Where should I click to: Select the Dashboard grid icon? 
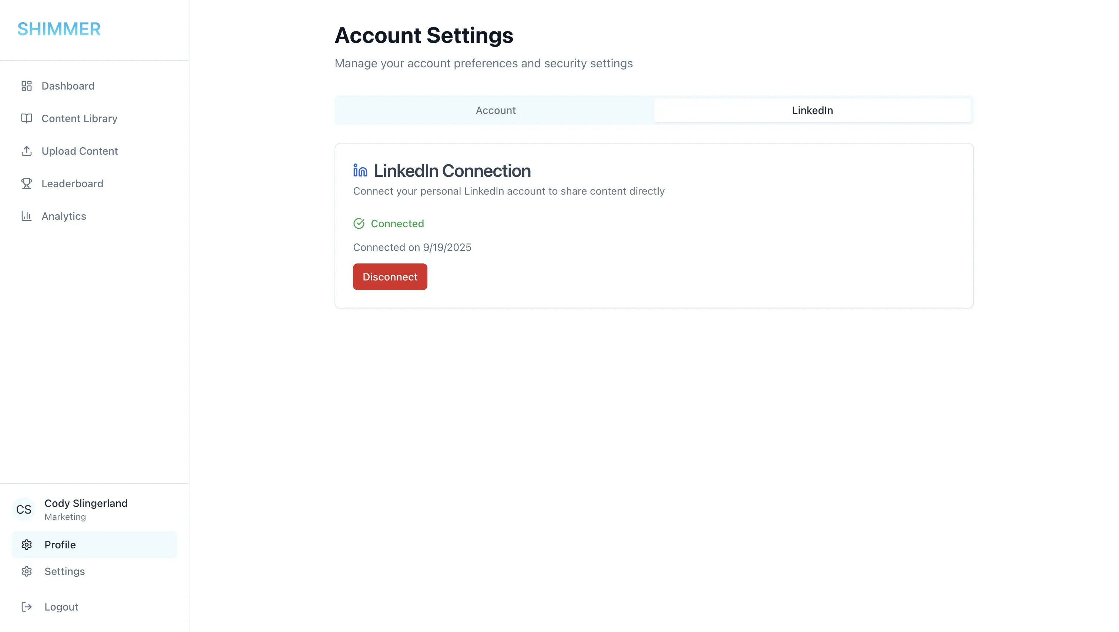click(x=27, y=85)
